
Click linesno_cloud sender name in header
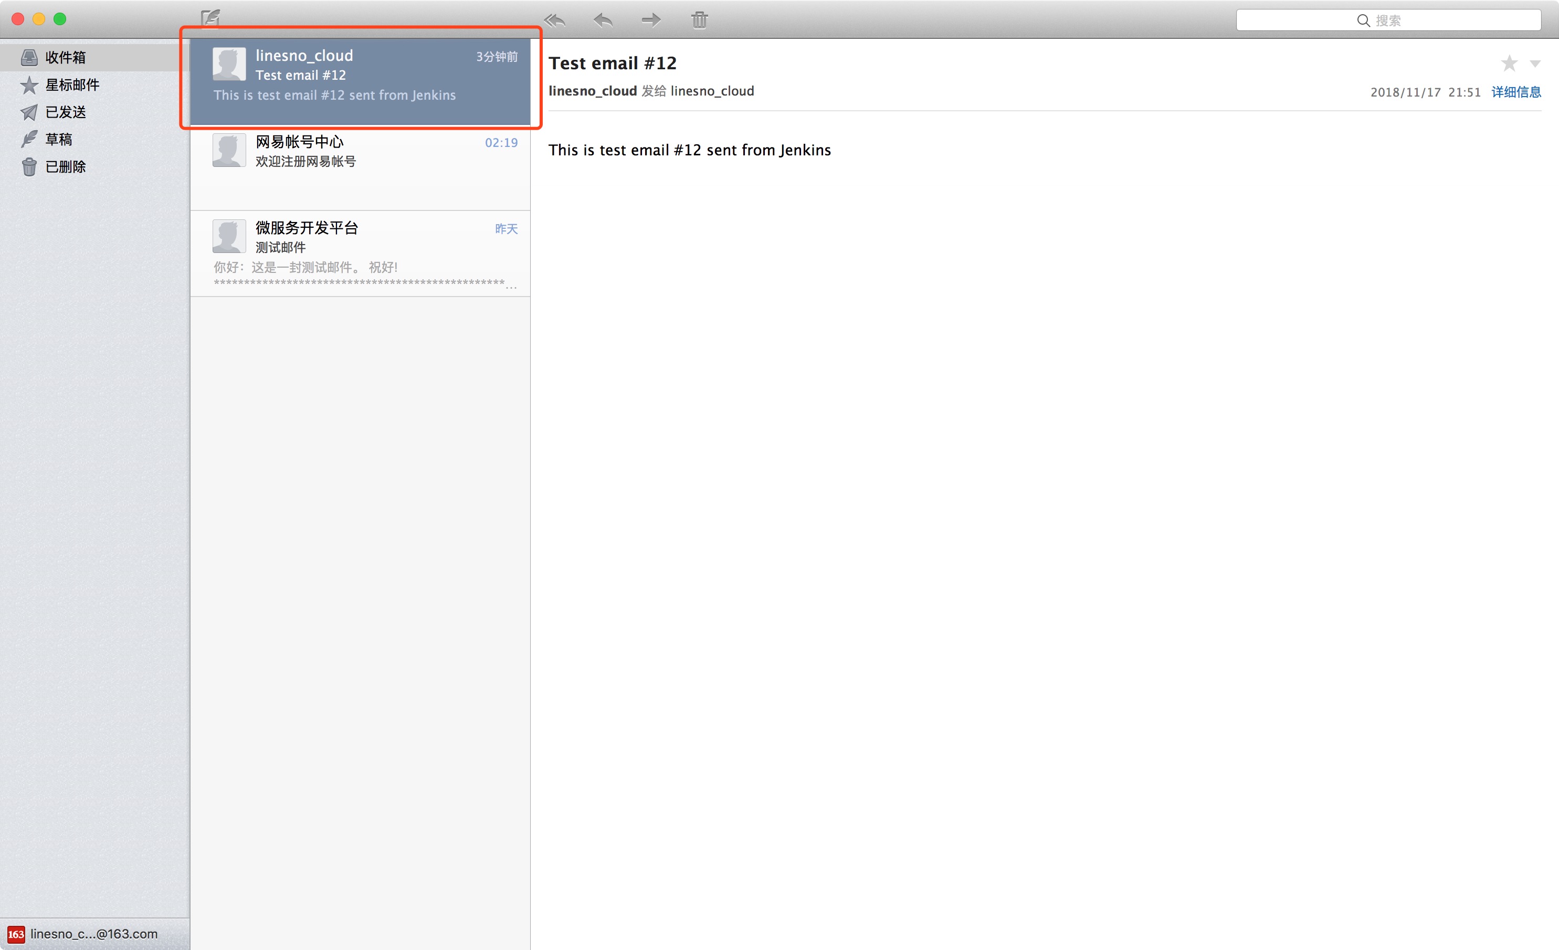point(592,91)
